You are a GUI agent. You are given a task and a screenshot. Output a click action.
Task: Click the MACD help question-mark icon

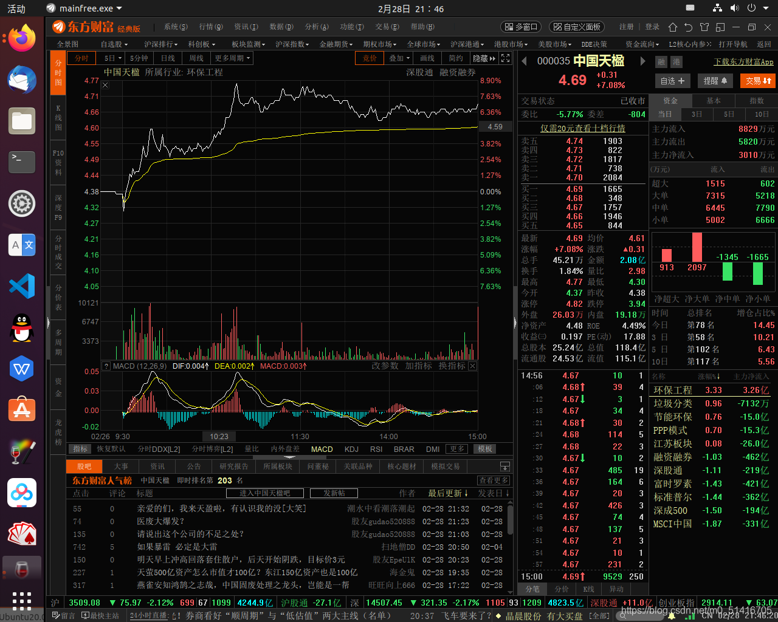coord(106,366)
